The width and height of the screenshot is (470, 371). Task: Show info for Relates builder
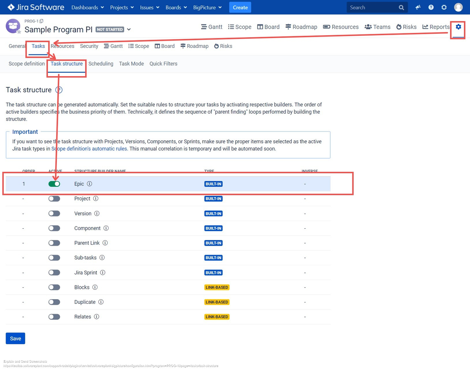[x=96, y=317]
